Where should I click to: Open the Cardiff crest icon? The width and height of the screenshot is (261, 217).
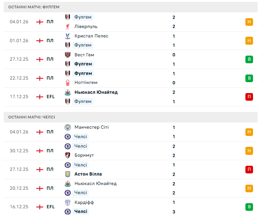coord(68,202)
